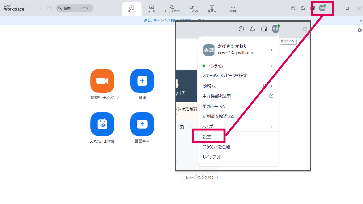Switch to the メール tab

(x=151, y=9)
